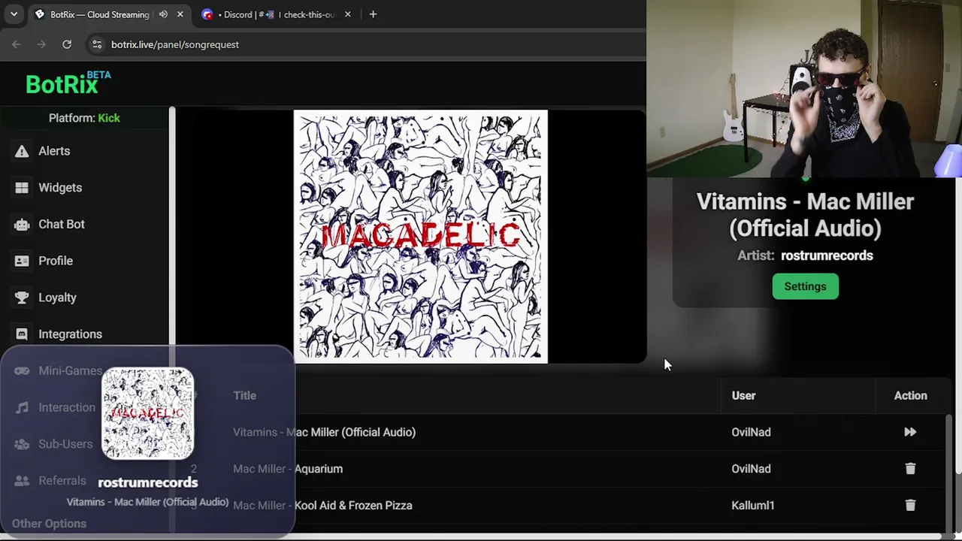
Task: Select the Vitamins - Mac Miller queue row title
Action: pyautogui.click(x=324, y=432)
